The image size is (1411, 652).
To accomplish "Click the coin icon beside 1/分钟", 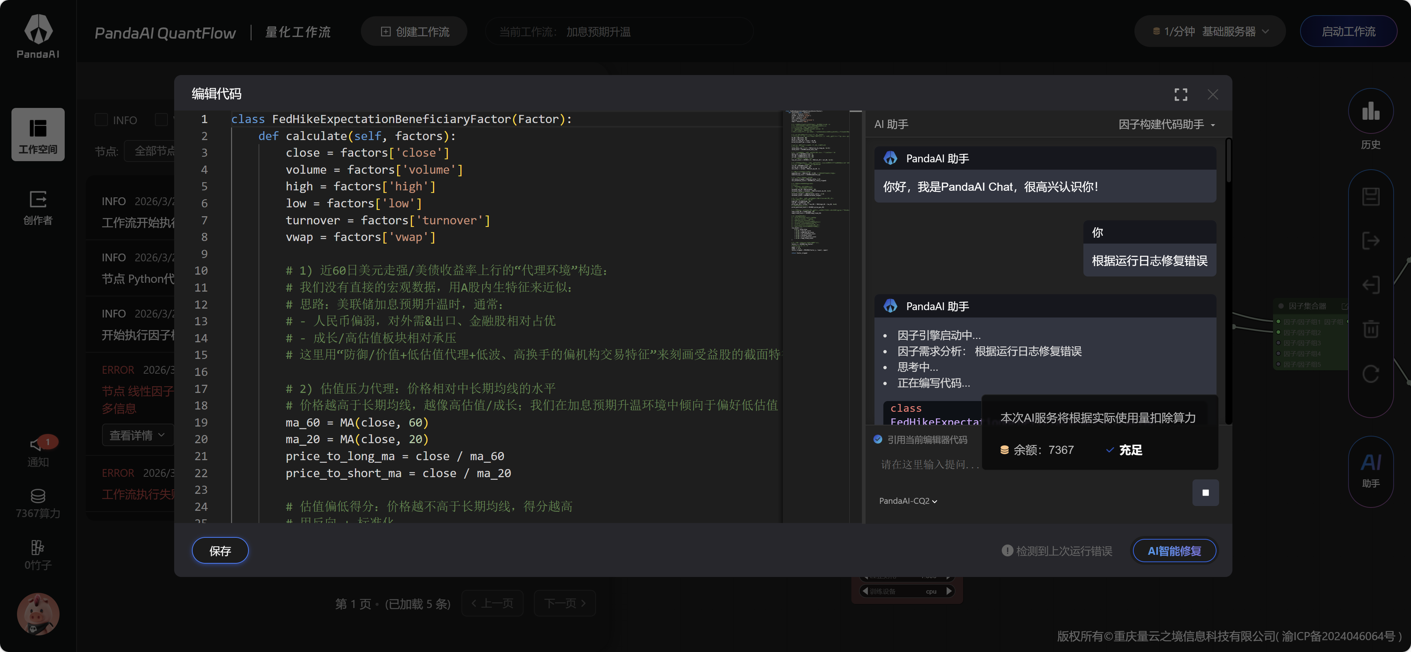I will point(1156,31).
